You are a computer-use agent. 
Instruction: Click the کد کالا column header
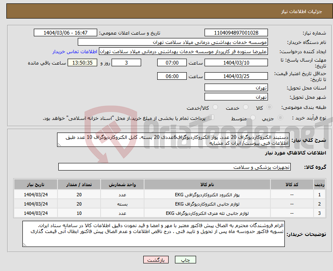[292, 184]
